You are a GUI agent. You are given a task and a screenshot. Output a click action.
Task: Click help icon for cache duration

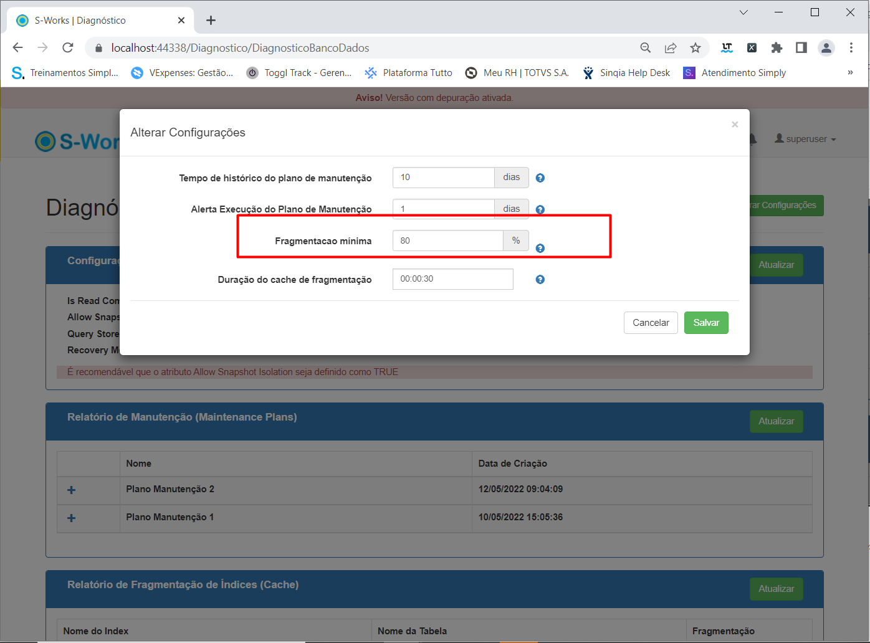pos(540,280)
